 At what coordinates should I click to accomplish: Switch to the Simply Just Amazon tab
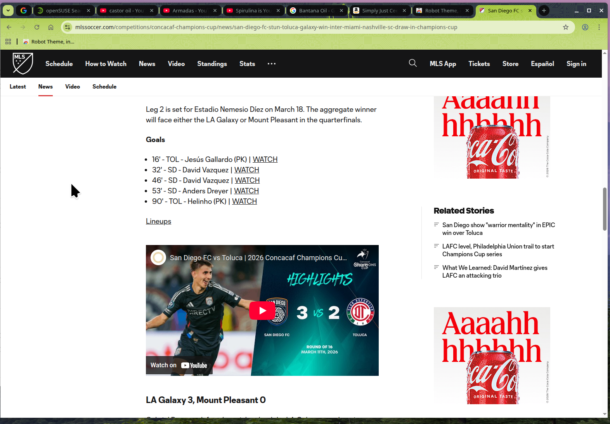380,10
